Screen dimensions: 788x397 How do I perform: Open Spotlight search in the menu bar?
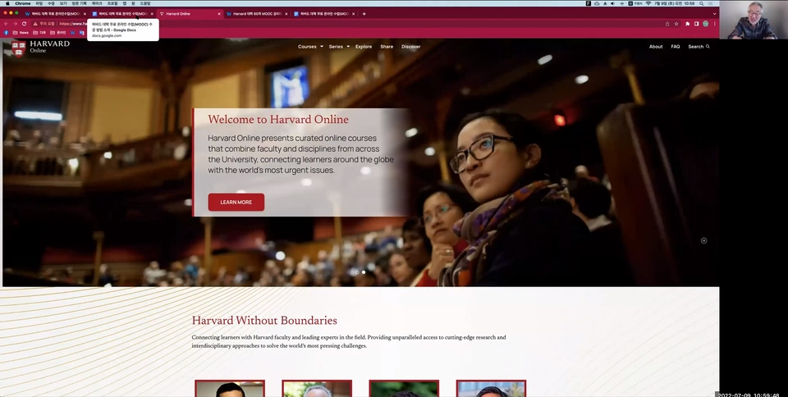pyautogui.click(x=701, y=3)
